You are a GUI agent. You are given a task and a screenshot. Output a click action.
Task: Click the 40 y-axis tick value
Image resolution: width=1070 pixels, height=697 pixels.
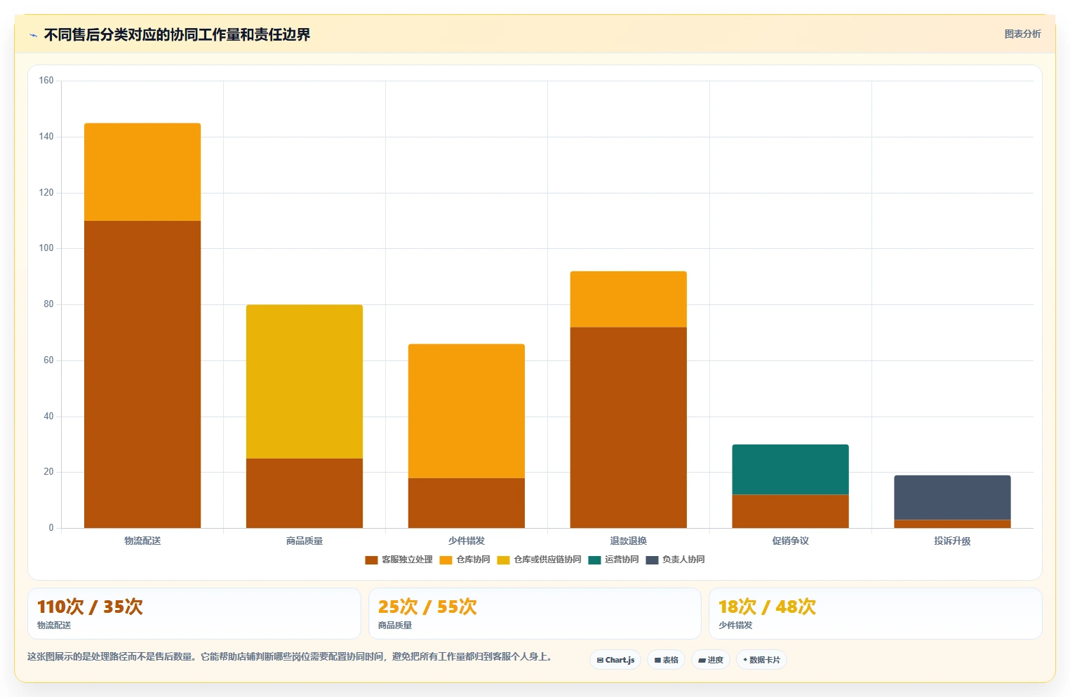(48, 417)
